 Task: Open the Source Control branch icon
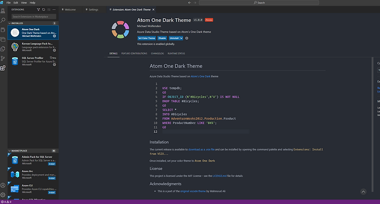click(x=3, y=59)
